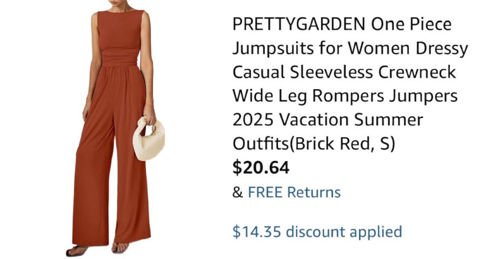Click the "Jumpsuits for Women Dressy" title line

point(350,49)
